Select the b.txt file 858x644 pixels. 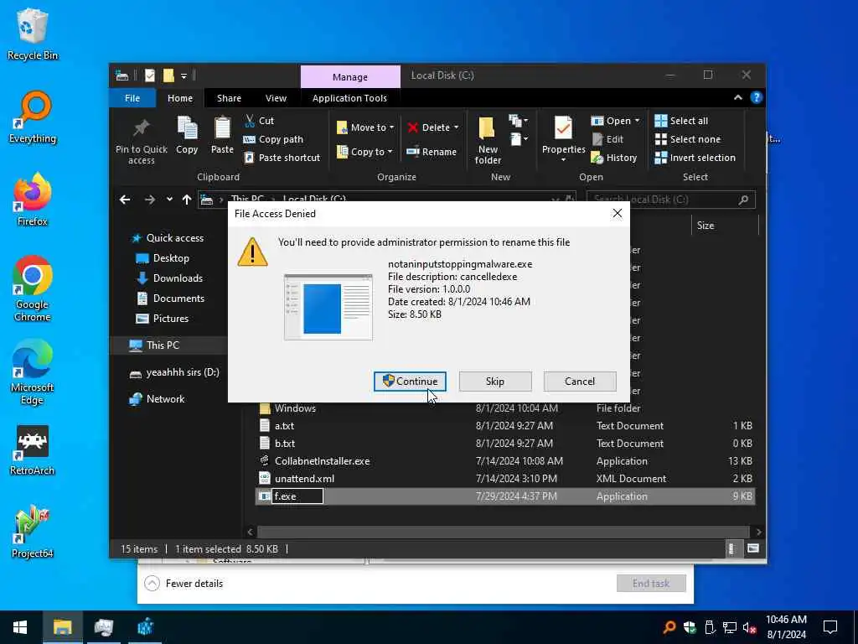tap(505, 444)
